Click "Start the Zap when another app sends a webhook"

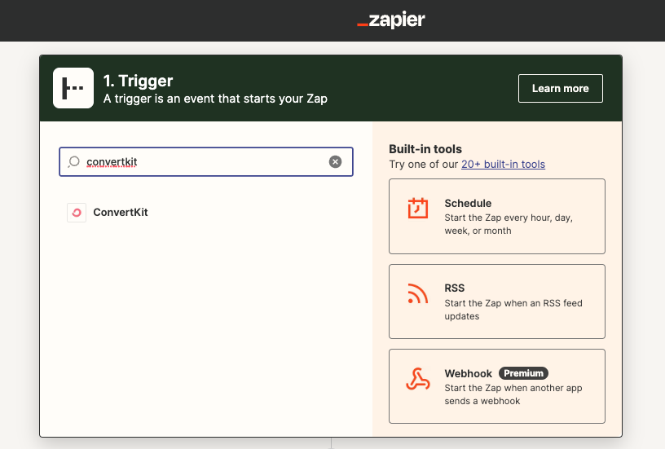tap(513, 394)
